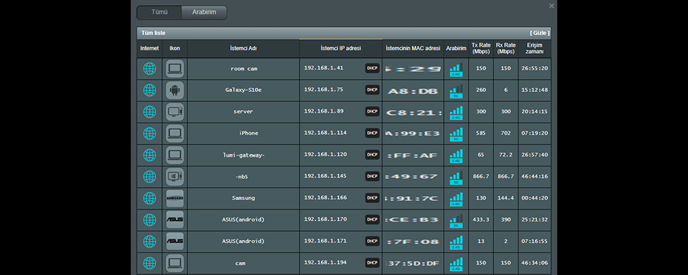
Task: Click the Samsung device icon
Action: (x=175, y=198)
